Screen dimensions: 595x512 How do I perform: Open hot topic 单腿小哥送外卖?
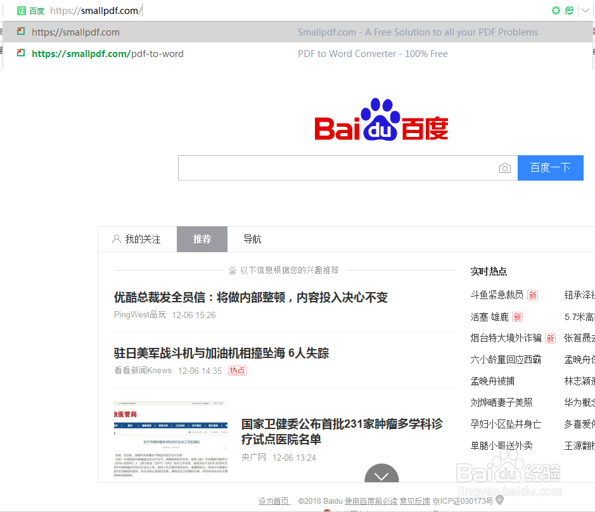[x=501, y=445]
